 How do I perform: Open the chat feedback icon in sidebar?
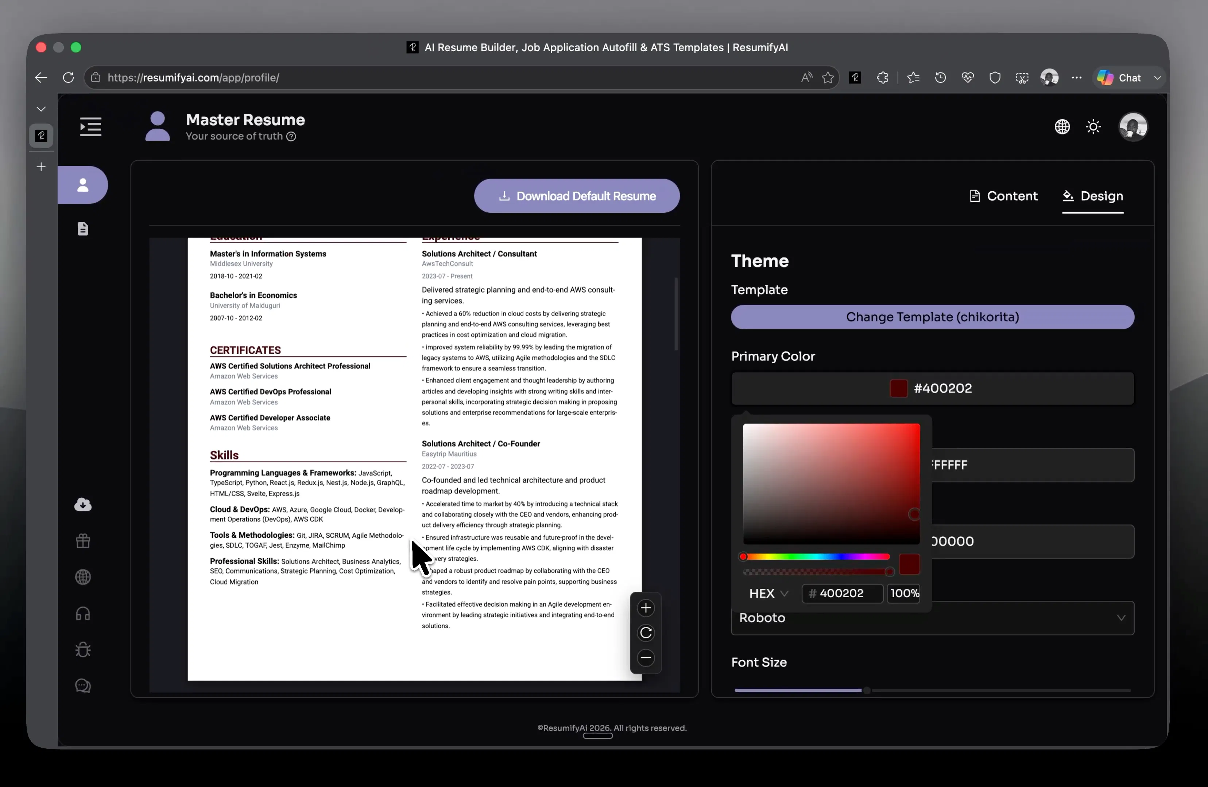(83, 686)
